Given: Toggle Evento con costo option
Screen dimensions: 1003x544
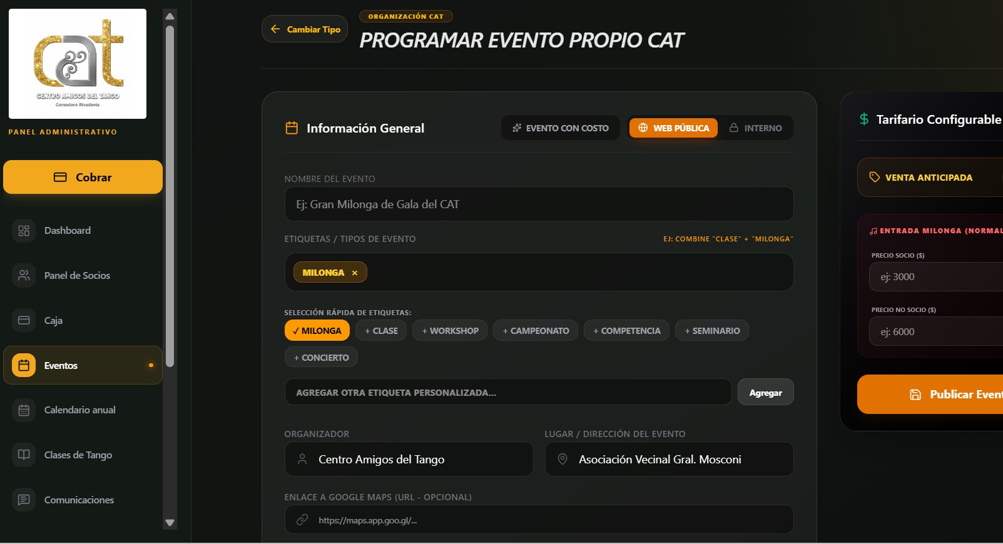Looking at the screenshot, I should tap(560, 128).
